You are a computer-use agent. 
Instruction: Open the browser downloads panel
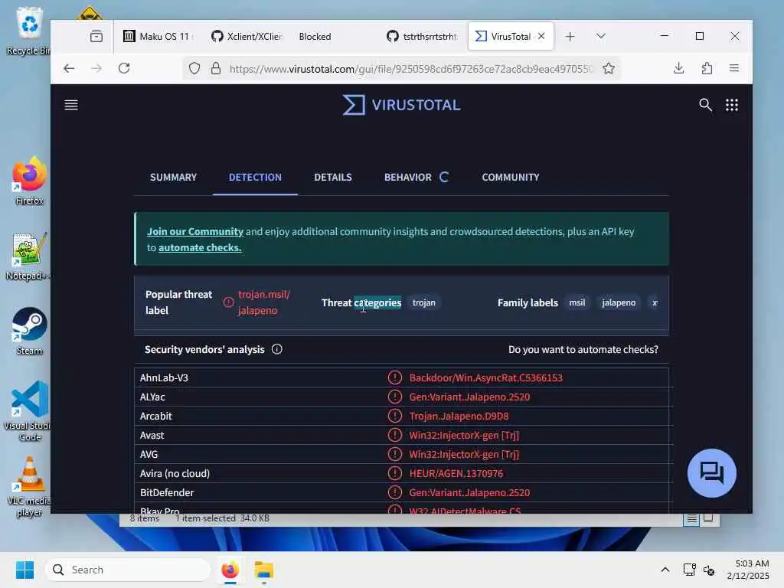tap(678, 68)
